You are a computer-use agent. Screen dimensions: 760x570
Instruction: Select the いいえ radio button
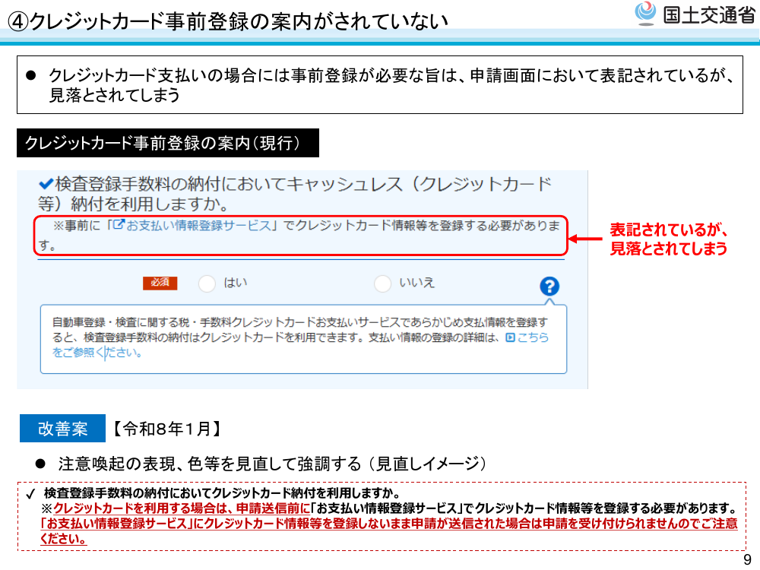click(382, 283)
